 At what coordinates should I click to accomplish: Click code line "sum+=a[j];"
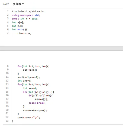[x=41, y=99]
